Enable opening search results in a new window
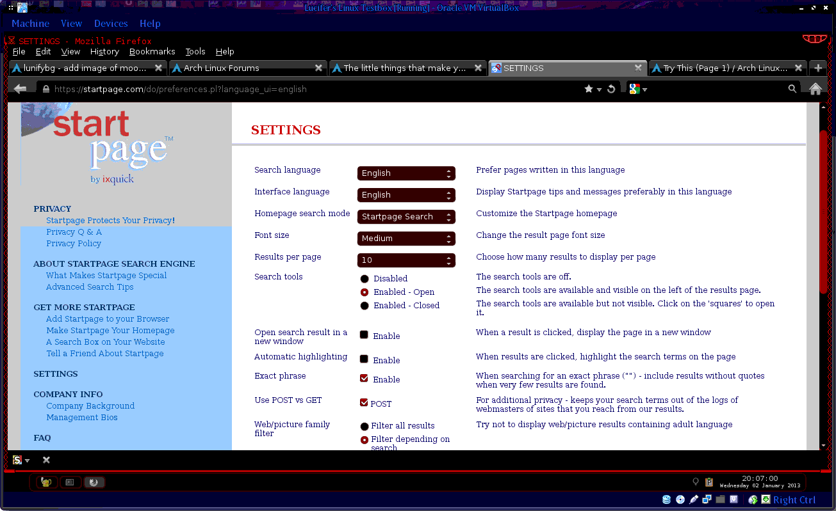 pos(364,334)
